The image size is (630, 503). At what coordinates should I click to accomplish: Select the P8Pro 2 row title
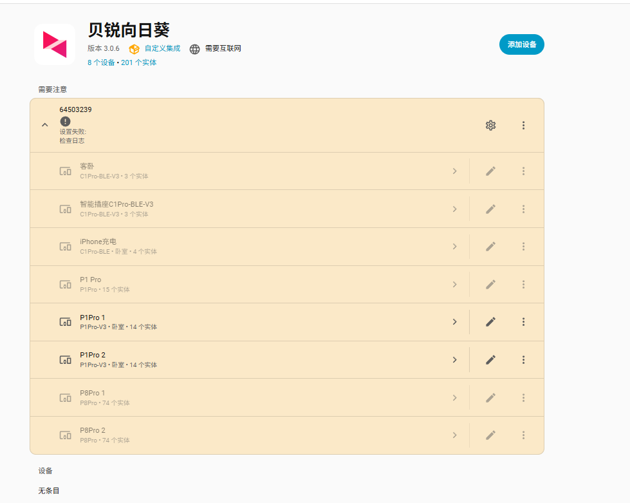[93, 430]
